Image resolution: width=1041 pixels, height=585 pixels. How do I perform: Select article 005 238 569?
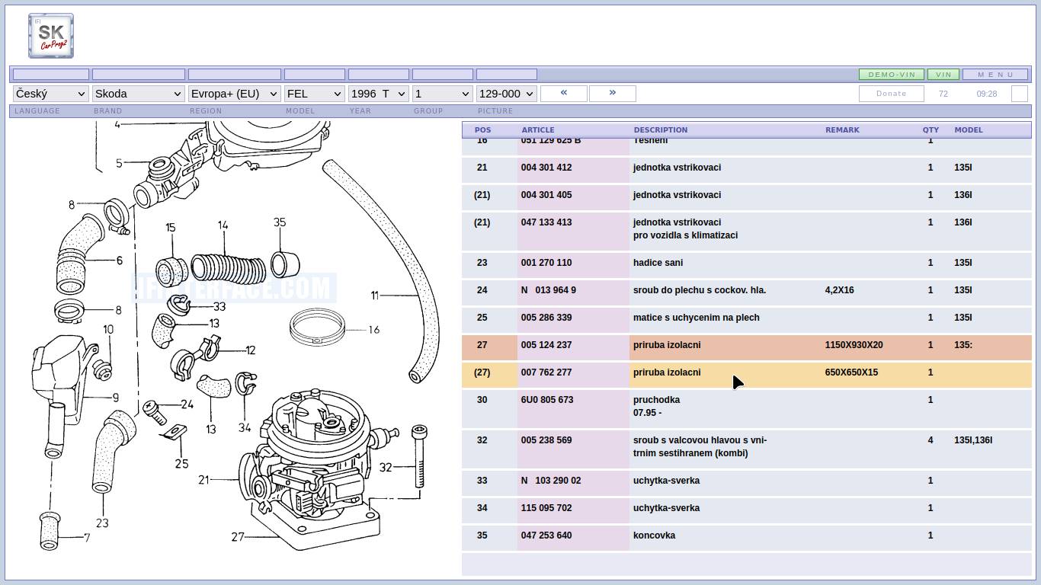tap(546, 440)
